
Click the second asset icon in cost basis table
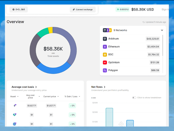pyautogui.click(x=15, y=115)
